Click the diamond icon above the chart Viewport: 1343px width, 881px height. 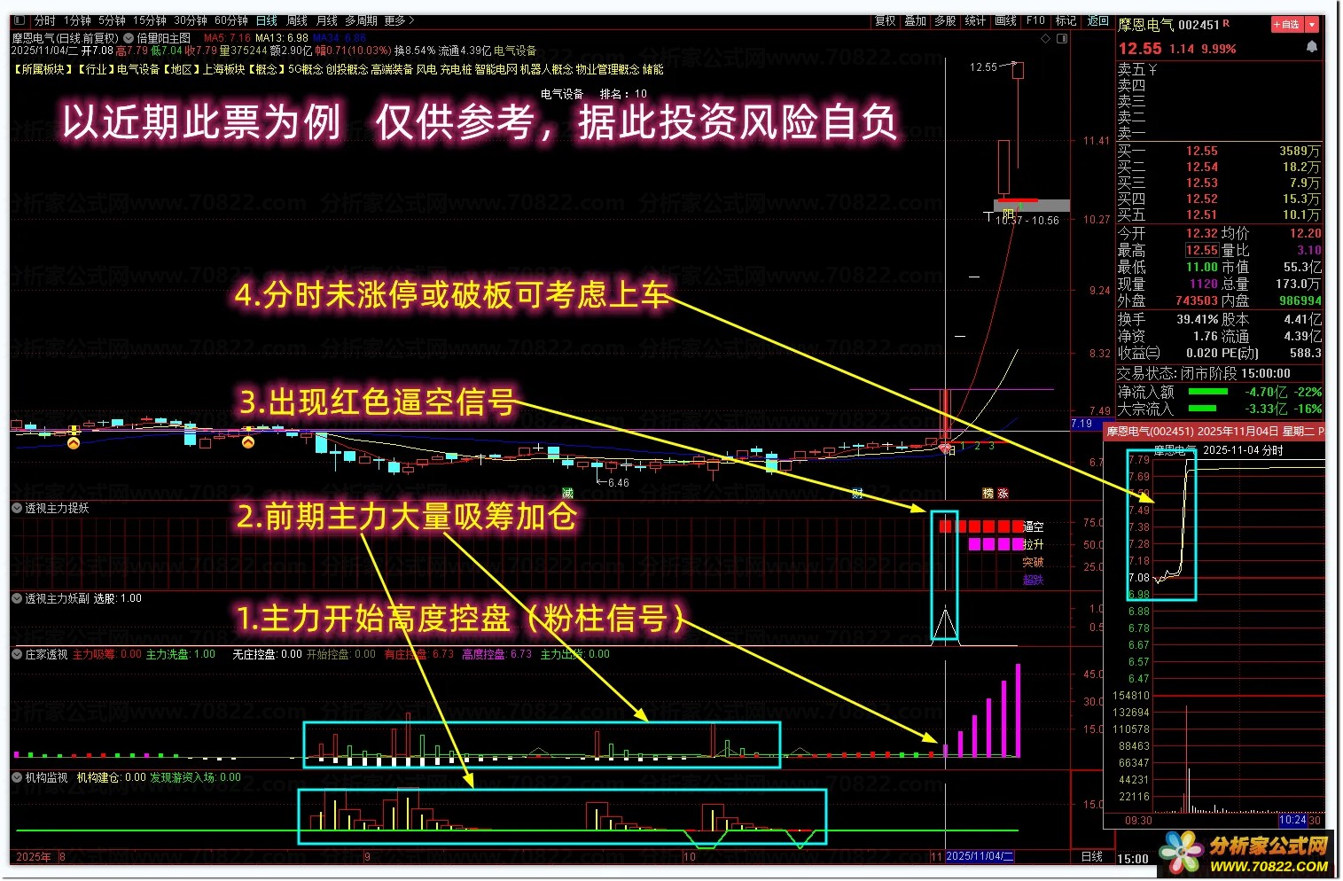pos(1046,38)
